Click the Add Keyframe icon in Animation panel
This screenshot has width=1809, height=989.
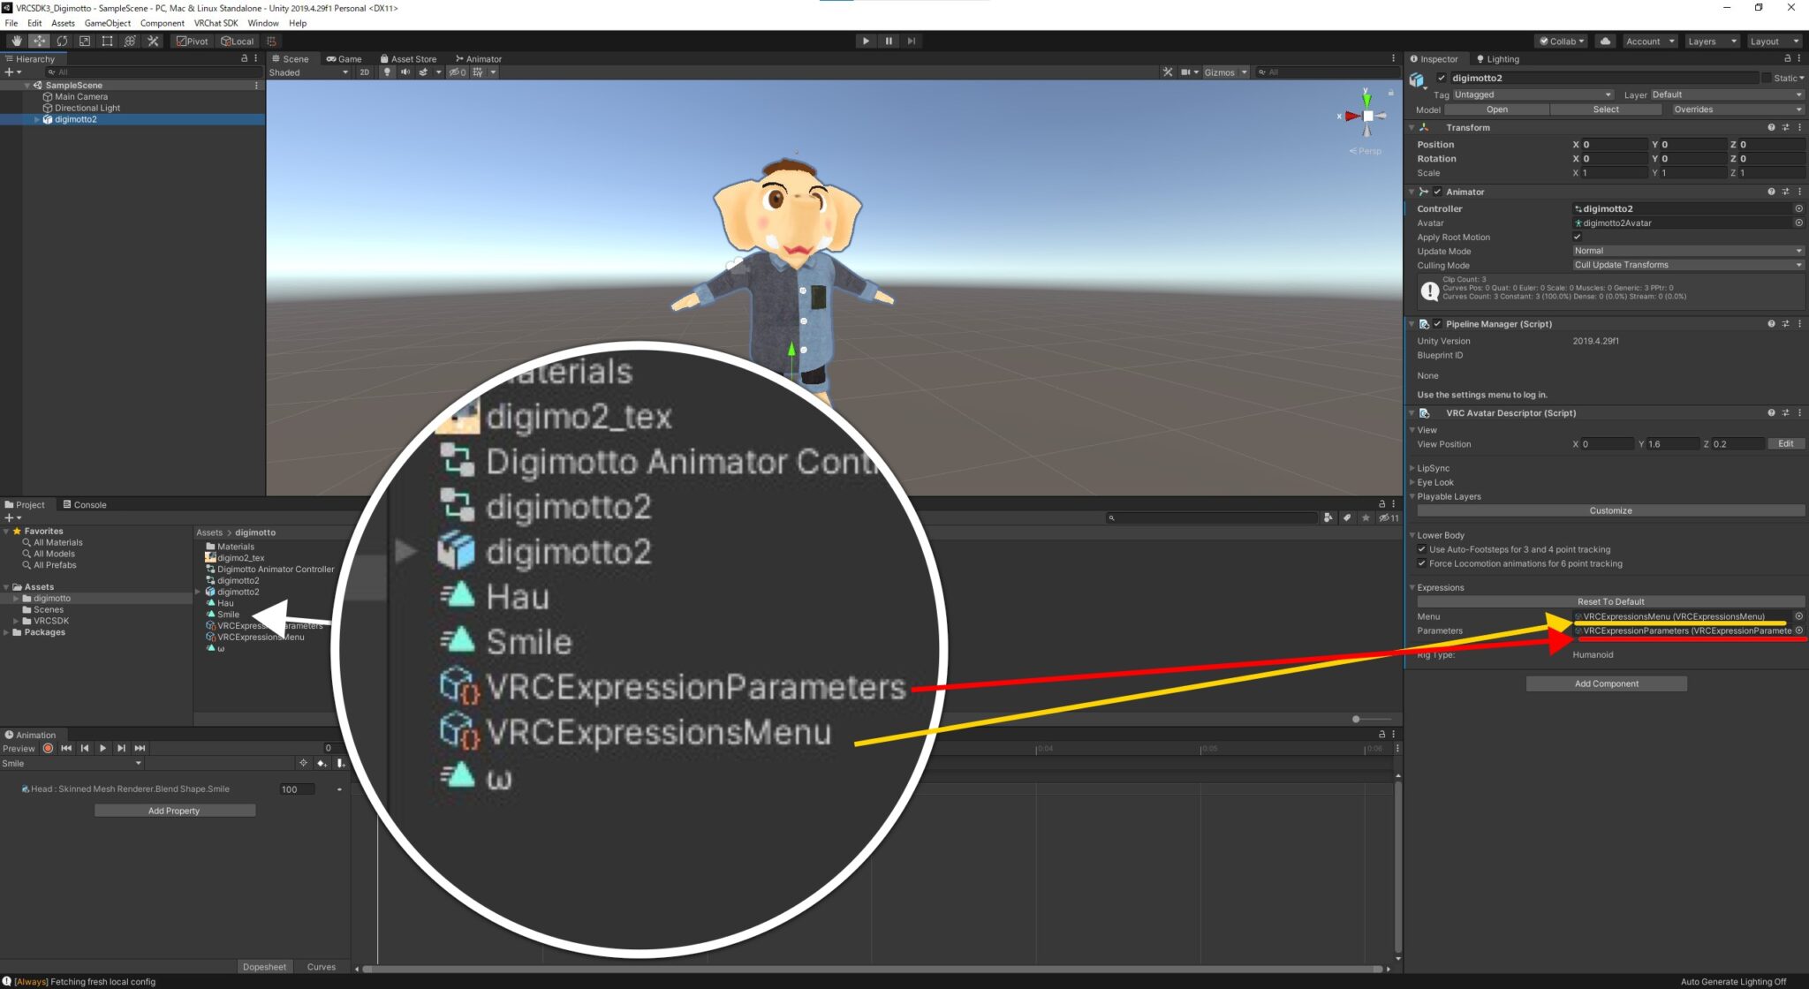(322, 765)
